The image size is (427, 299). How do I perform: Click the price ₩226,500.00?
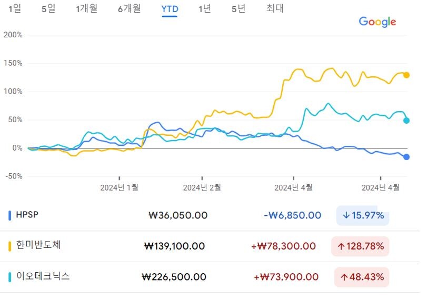pos(174,277)
